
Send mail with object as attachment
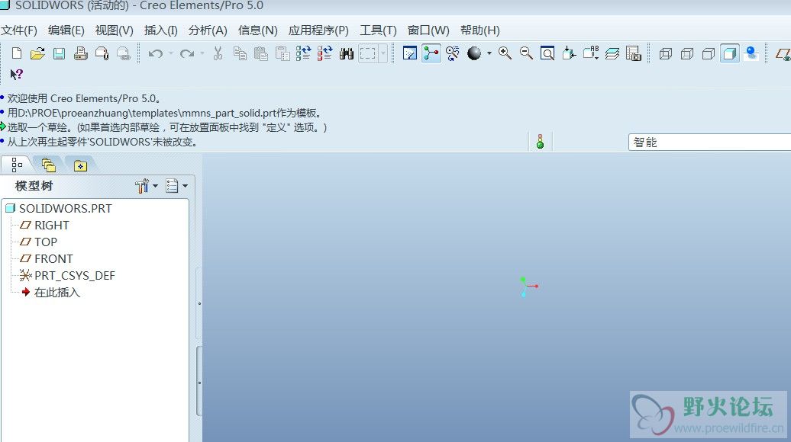(x=102, y=53)
